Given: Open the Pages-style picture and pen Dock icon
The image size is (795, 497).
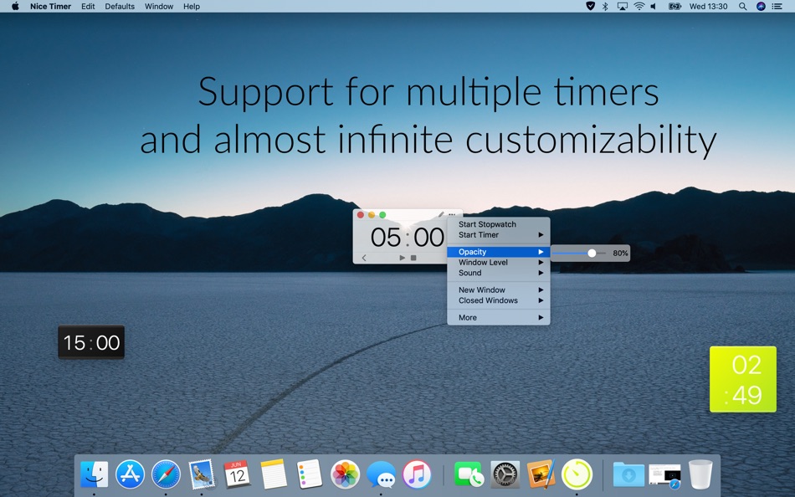Looking at the screenshot, I should [x=541, y=474].
